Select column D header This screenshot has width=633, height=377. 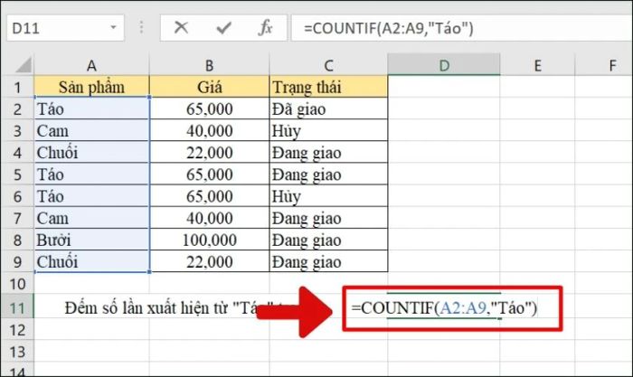coord(444,65)
